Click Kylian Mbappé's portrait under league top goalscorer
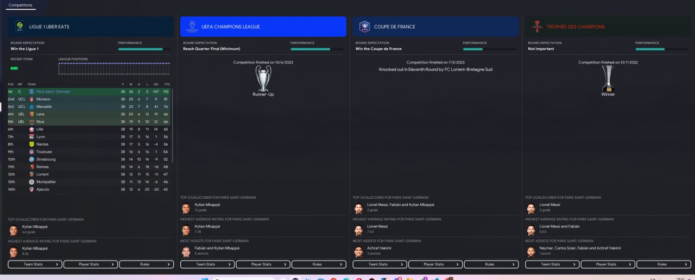Image resolution: width=695 pixels, height=280 pixels. (14, 229)
